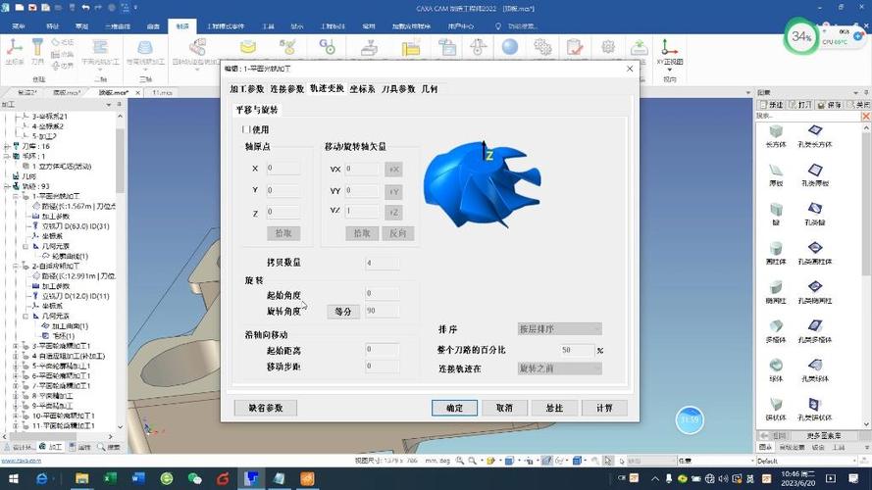Image resolution: width=872 pixels, height=490 pixels.
Task: Open the 三维曲线 ribbon tab
Action: coord(118,26)
